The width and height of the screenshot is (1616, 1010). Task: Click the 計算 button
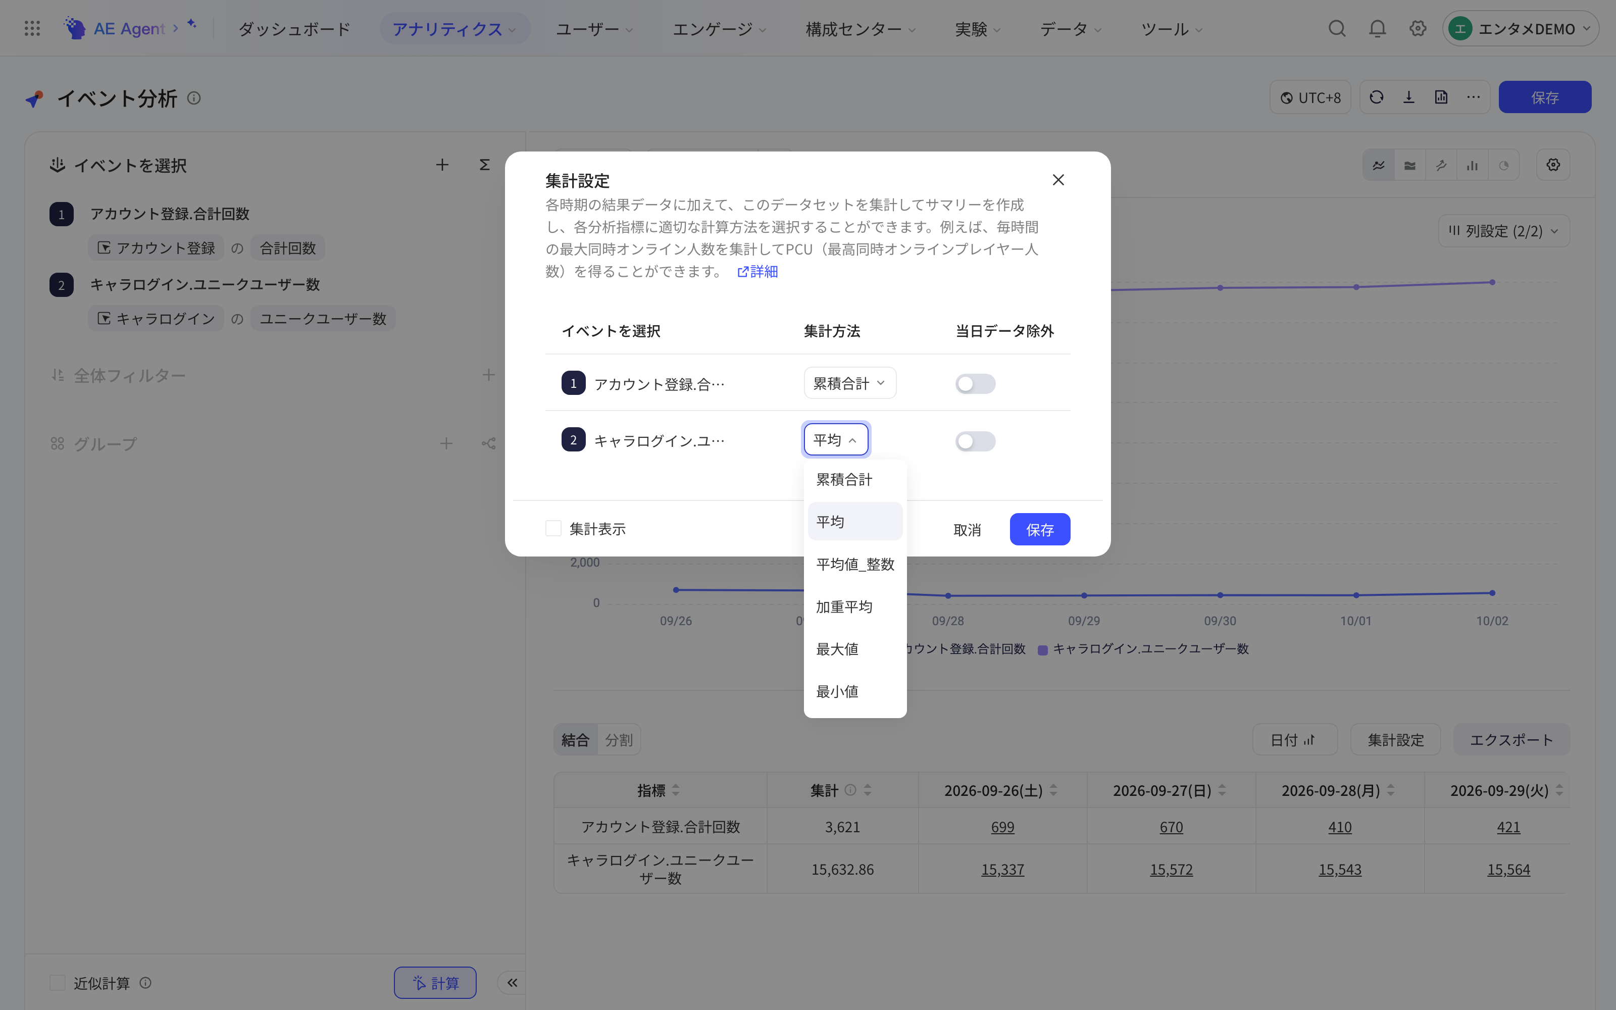coord(435,982)
